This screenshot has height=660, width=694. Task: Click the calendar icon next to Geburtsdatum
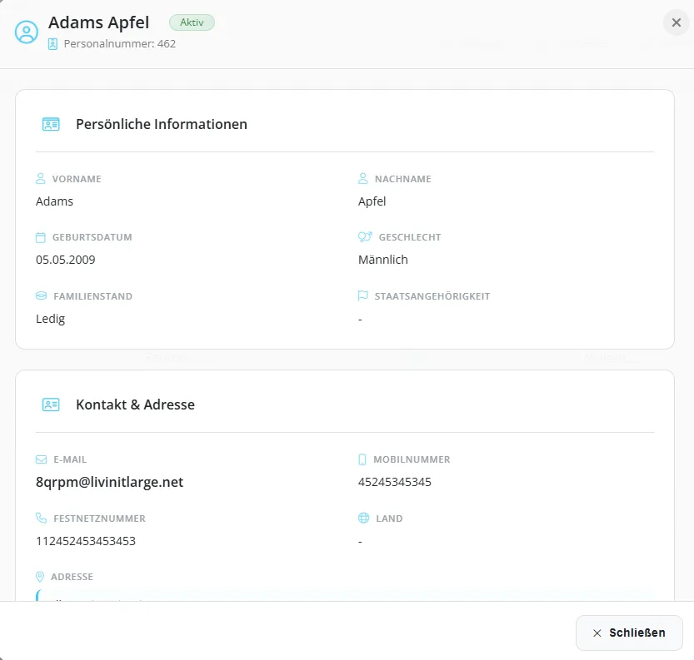[x=41, y=237]
